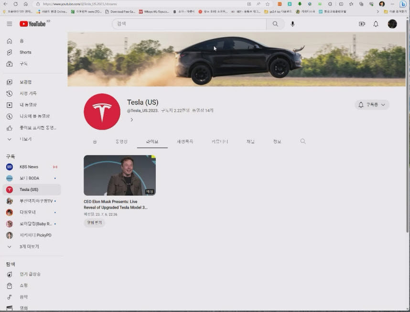Screen dimensions: 410x312
Task: Open the browser profile picture
Action: 382,4
